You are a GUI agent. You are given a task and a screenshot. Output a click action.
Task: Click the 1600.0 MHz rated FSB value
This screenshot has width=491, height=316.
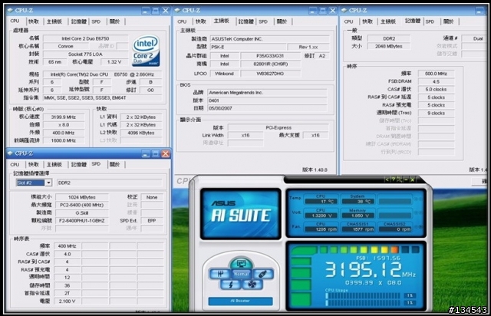[64, 140]
